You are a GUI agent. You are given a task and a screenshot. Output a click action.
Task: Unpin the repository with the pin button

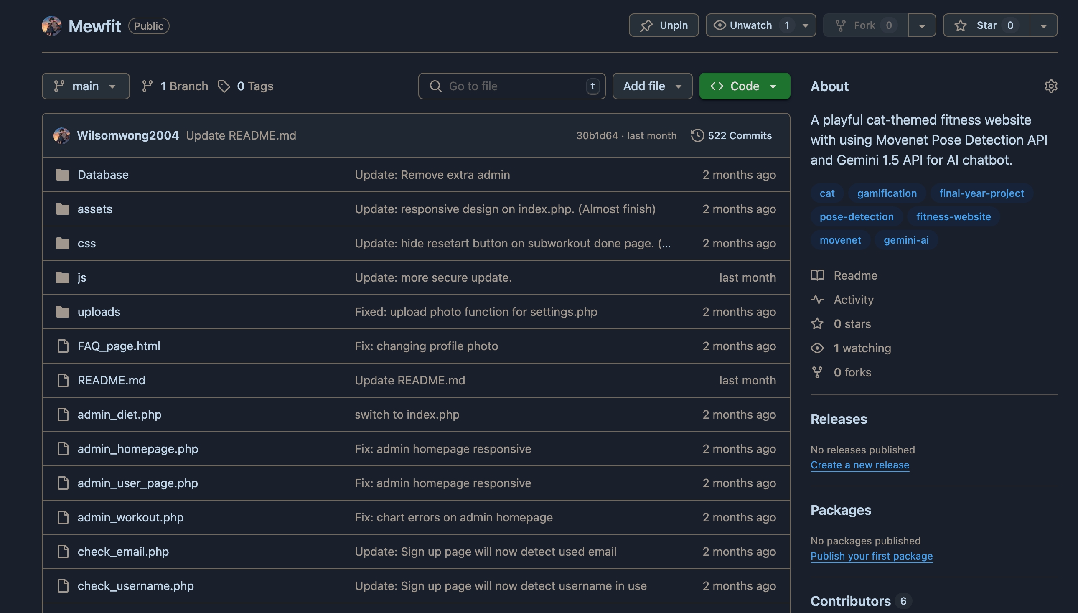click(664, 25)
